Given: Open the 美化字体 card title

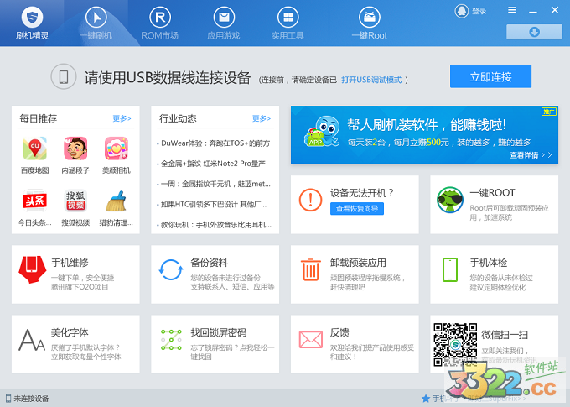Looking at the screenshot, I should pyautogui.click(x=70, y=332).
